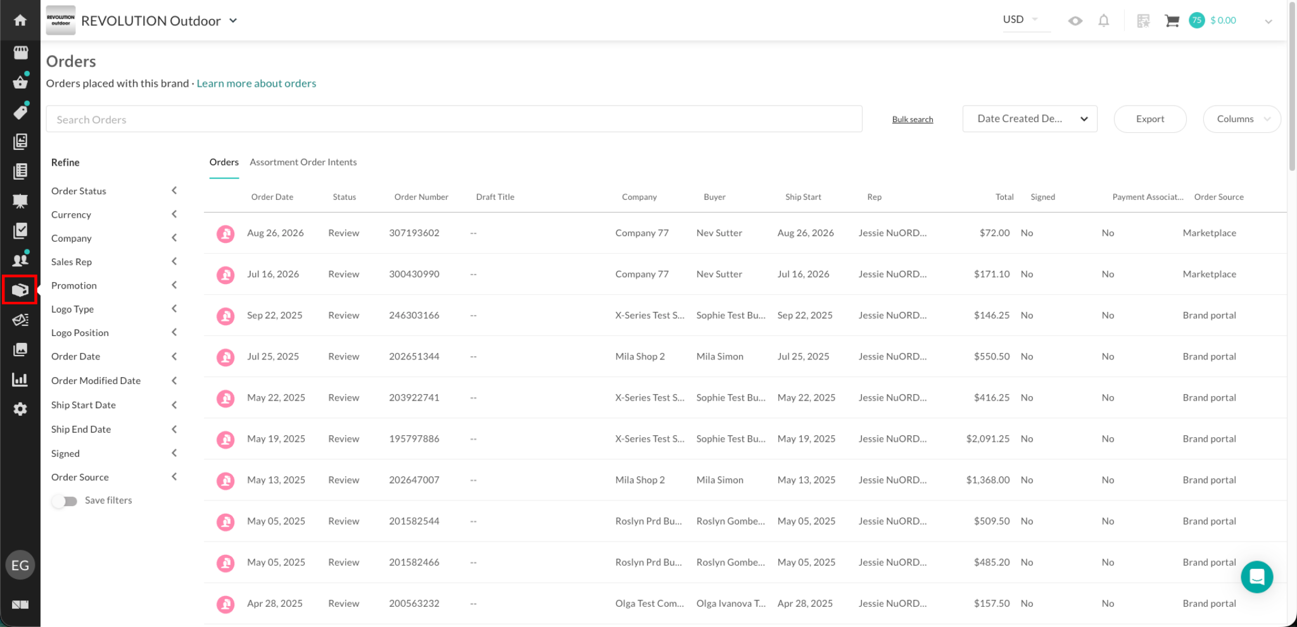
Task: Open the notifications bell
Action: pyautogui.click(x=1104, y=20)
